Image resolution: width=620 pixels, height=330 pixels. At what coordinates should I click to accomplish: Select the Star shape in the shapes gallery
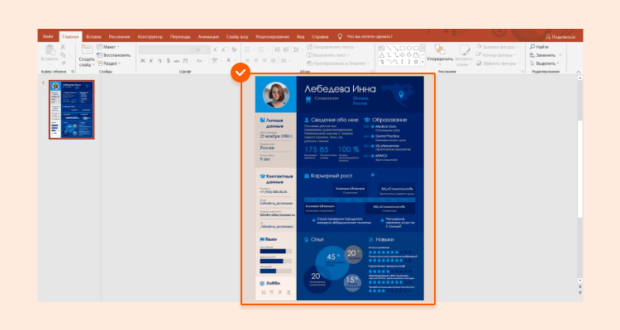coord(416,62)
